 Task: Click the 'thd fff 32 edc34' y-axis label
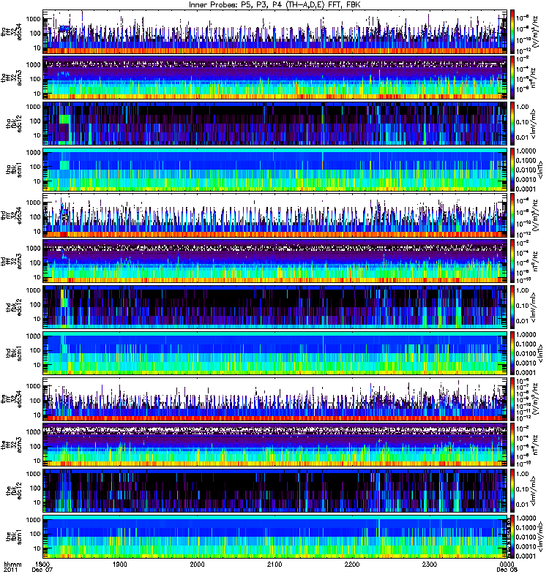pyautogui.click(x=11, y=215)
